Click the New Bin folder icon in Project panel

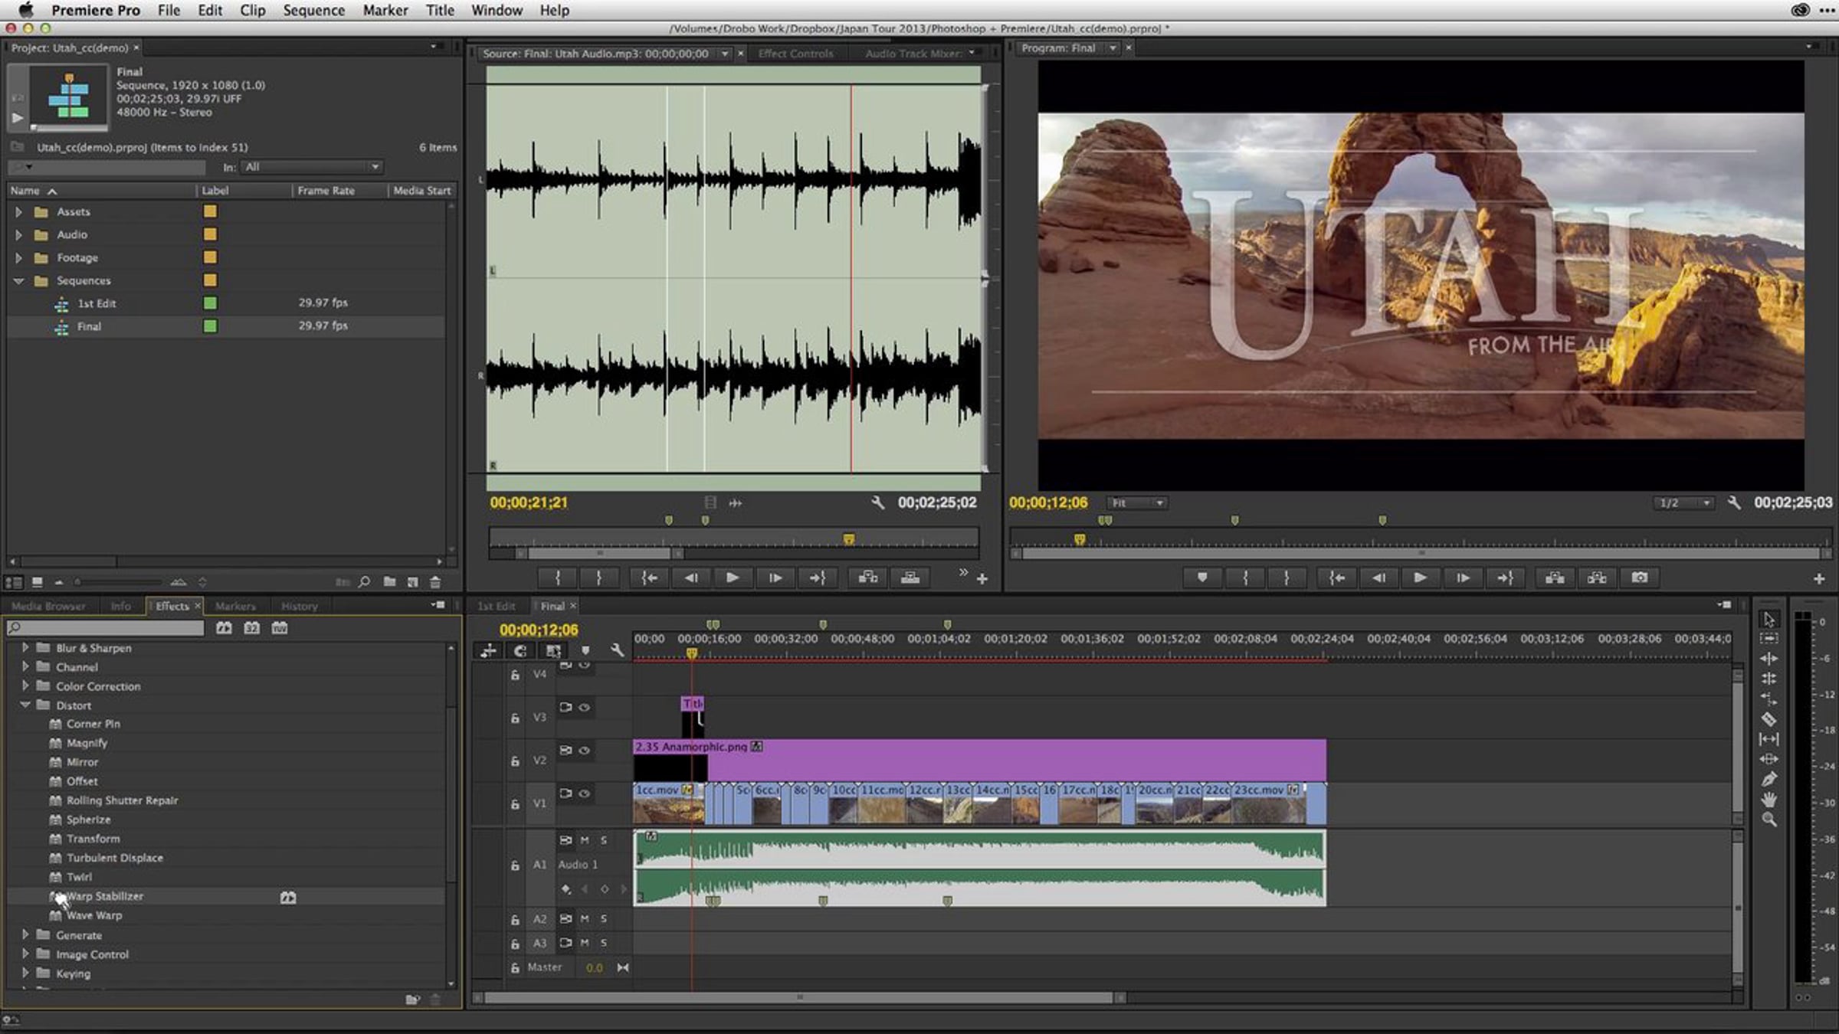(x=389, y=582)
